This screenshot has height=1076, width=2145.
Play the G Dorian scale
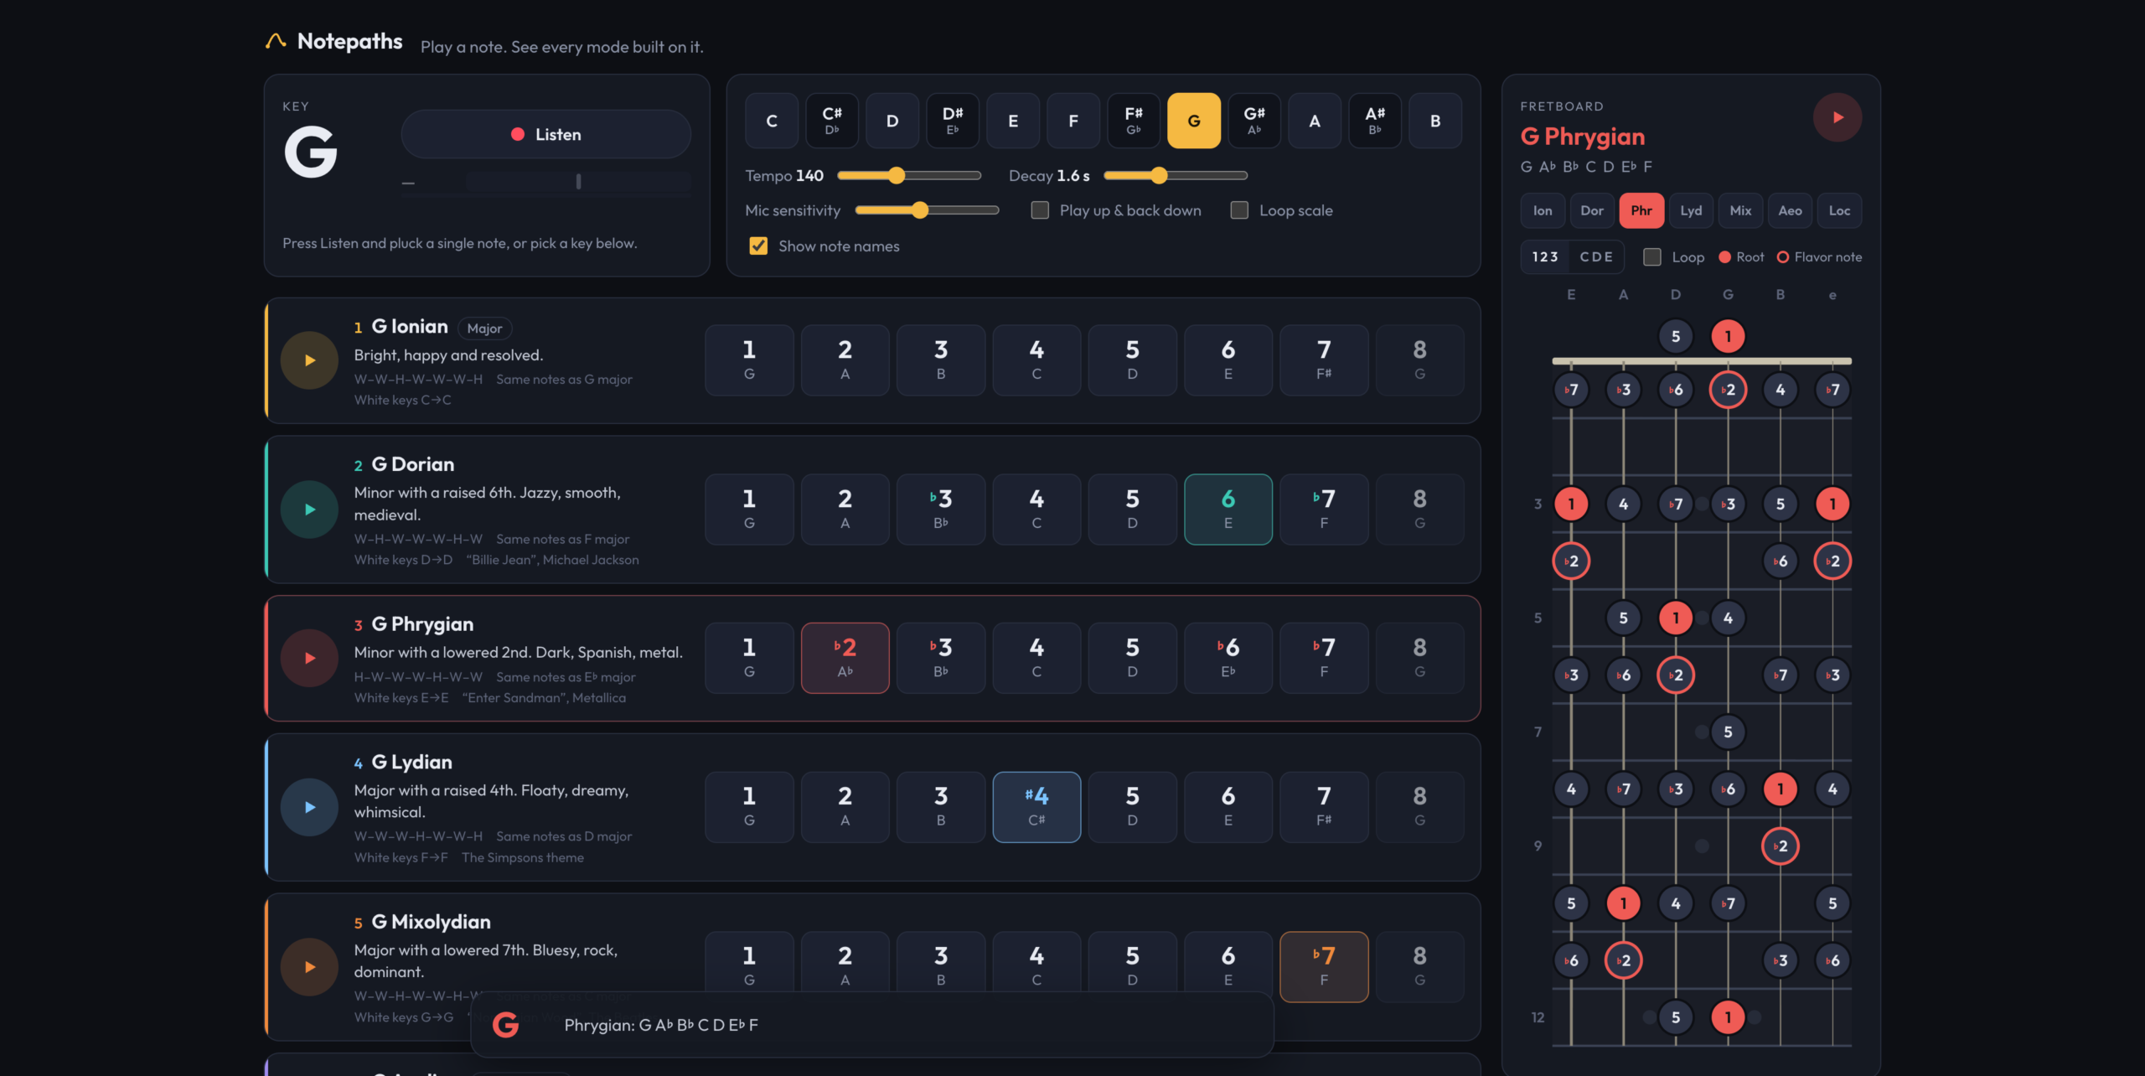coord(309,510)
